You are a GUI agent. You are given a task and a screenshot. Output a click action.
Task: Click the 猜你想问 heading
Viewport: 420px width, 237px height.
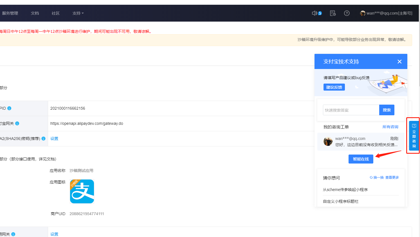tap(331, 178)
